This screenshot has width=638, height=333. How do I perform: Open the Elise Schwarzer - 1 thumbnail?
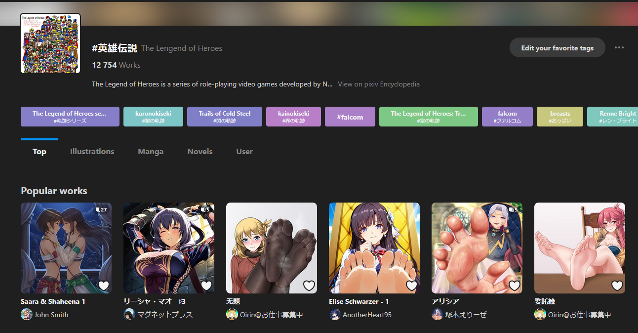click(374, 248)
